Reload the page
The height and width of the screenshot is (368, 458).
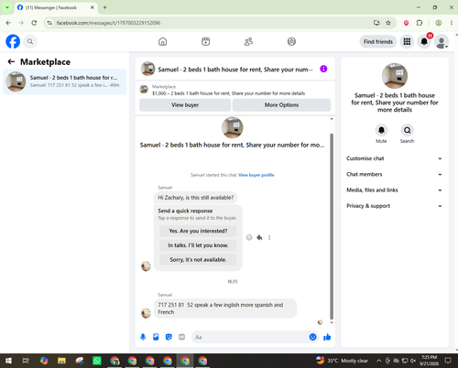point(34,23)
